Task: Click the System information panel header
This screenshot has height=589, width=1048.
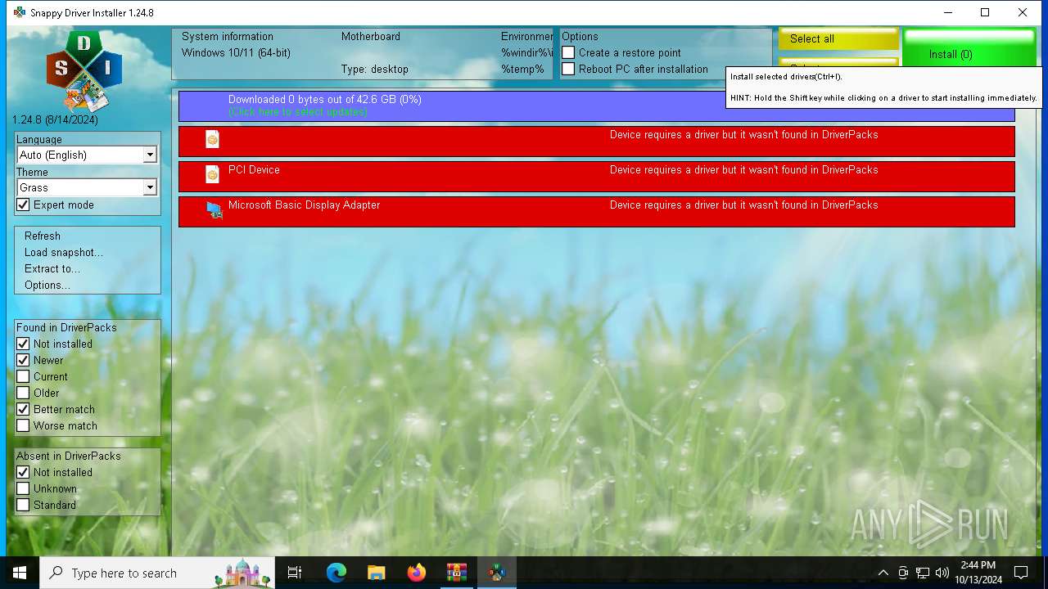Action: (228, 37)
